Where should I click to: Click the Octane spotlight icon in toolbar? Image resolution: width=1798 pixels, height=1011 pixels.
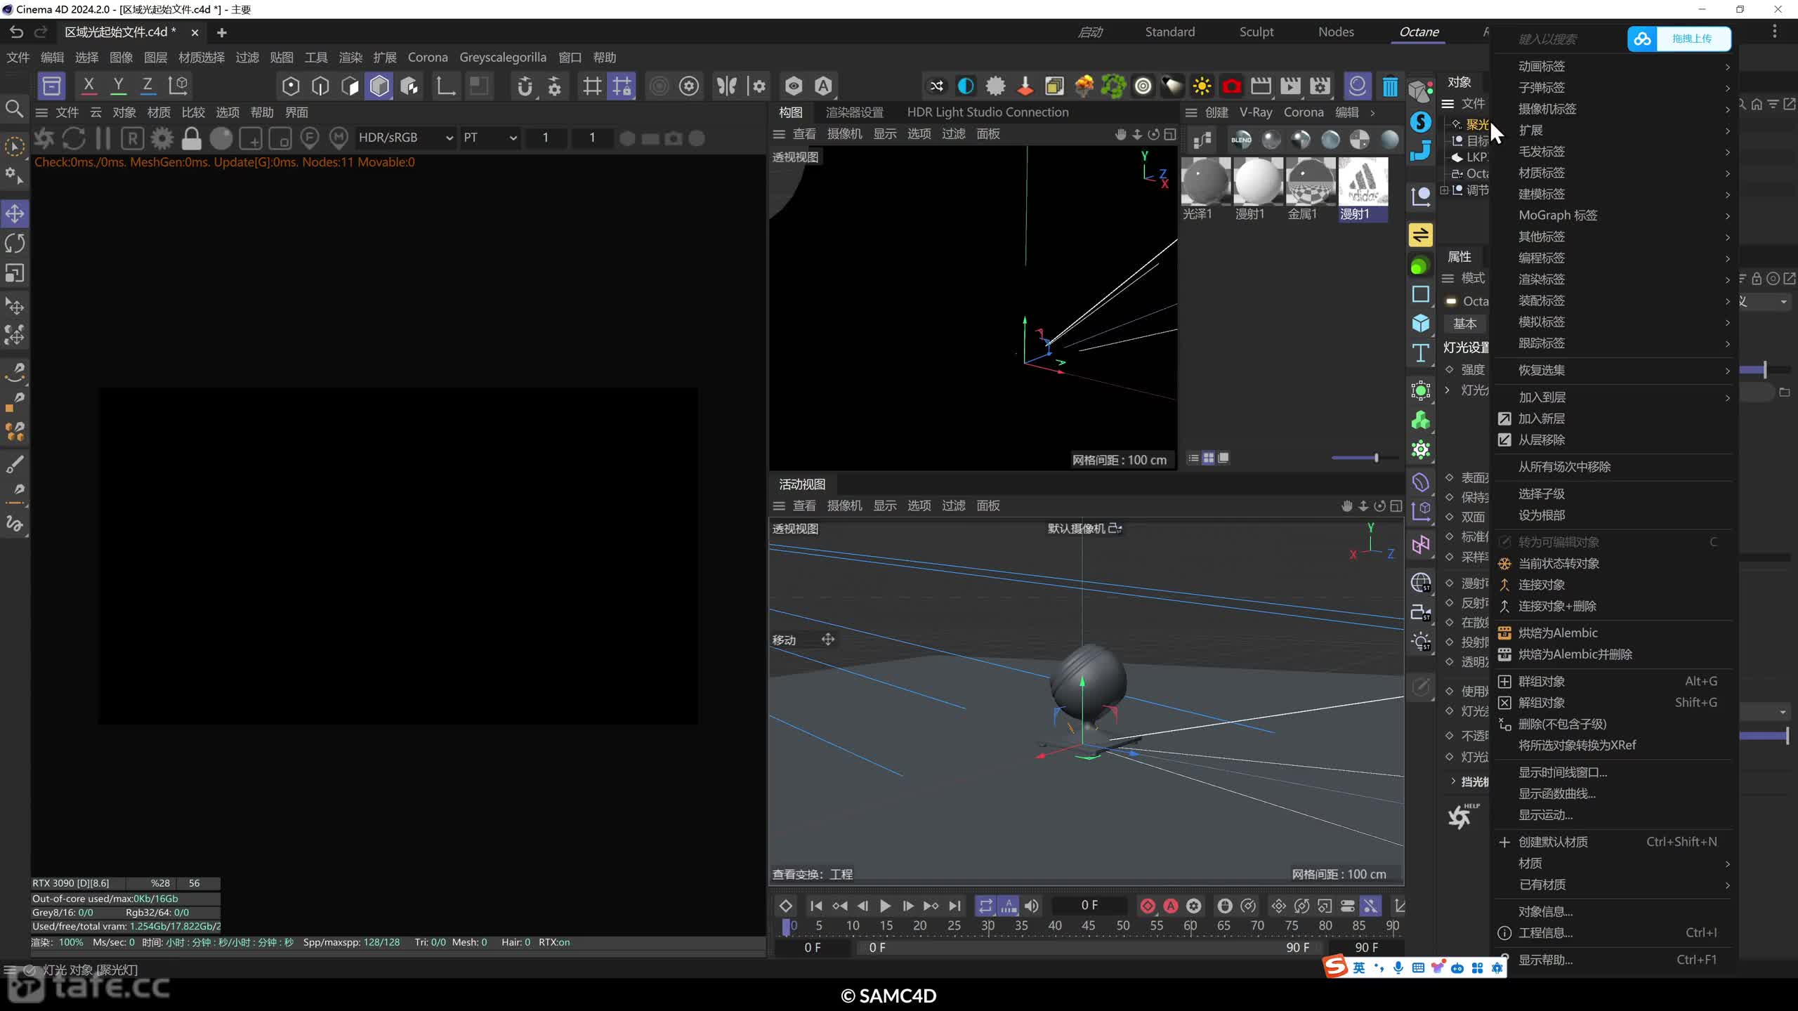(x=1172, y=86)
